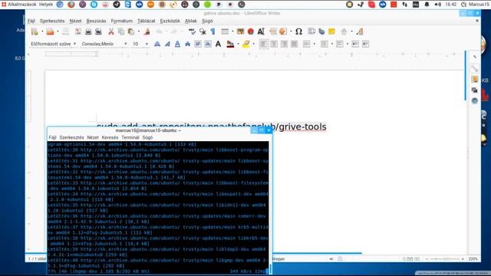Screen dimensions: 491x276
Task: Open the New document dropdown arrow
Action: 42,31
